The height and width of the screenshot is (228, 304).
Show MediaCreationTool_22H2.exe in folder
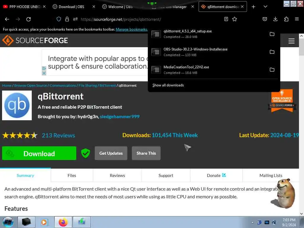(272, 69)
